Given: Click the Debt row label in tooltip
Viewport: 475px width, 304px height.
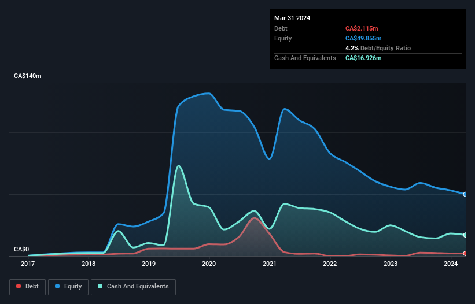Looking at the screenshot, I should click(x=281, y=28).
